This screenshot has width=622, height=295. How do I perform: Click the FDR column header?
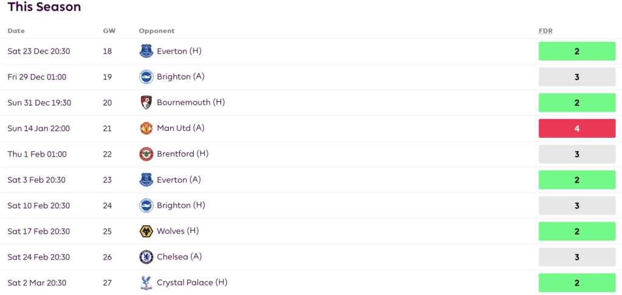tap(545, 31)
